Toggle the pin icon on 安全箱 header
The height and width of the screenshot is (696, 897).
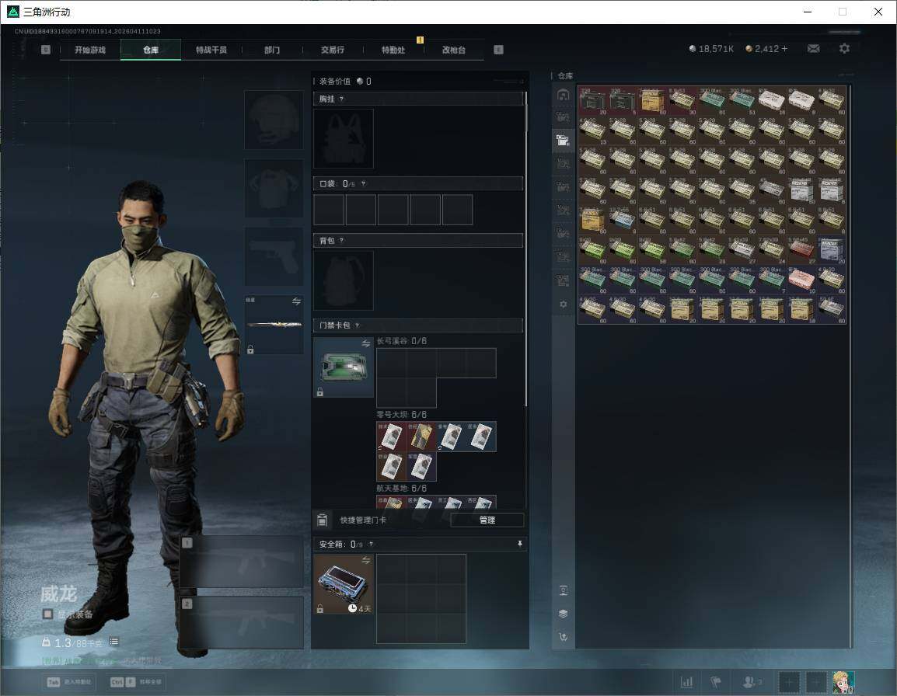519,544
